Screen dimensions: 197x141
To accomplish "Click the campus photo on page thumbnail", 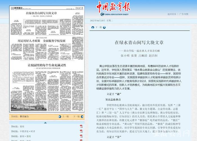I will click(29, 107).
